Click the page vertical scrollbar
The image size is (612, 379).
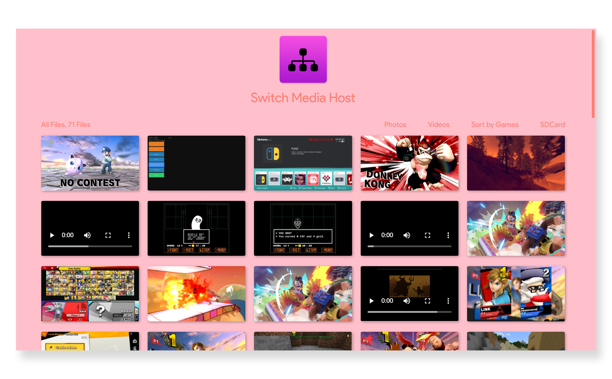pyautogui.click(x=593, y=74)
